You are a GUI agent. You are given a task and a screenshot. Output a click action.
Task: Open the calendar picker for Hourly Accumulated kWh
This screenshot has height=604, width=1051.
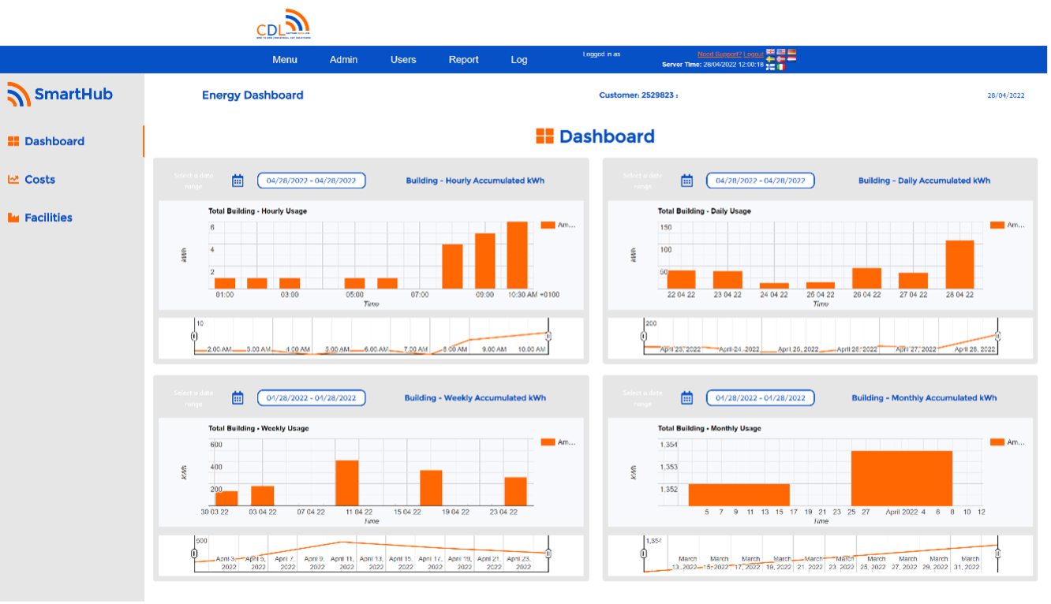238,180
